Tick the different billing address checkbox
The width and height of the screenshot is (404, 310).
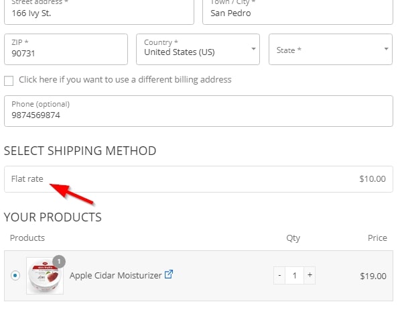(9, 81)
